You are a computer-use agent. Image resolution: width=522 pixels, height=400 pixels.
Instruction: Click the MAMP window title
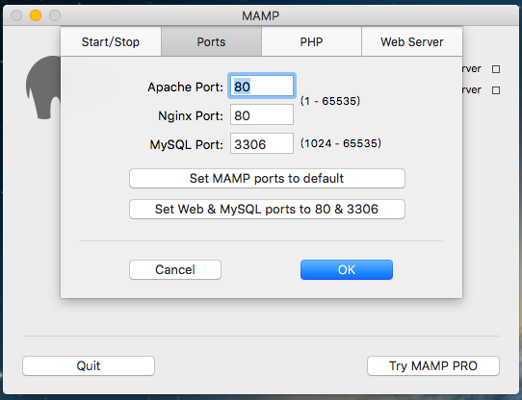coord(261,15)
